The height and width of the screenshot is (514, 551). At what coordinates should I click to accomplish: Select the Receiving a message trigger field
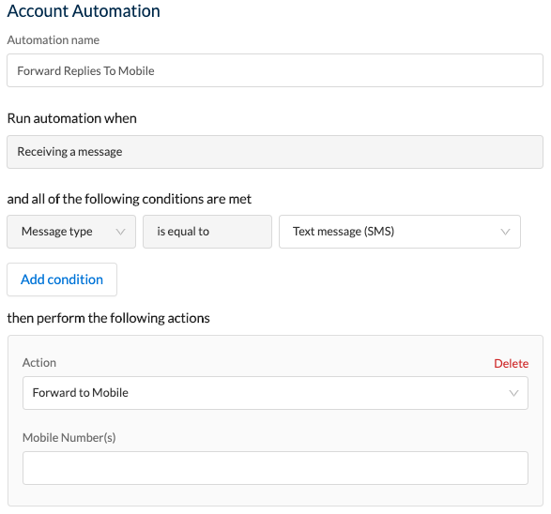[275, 152]
